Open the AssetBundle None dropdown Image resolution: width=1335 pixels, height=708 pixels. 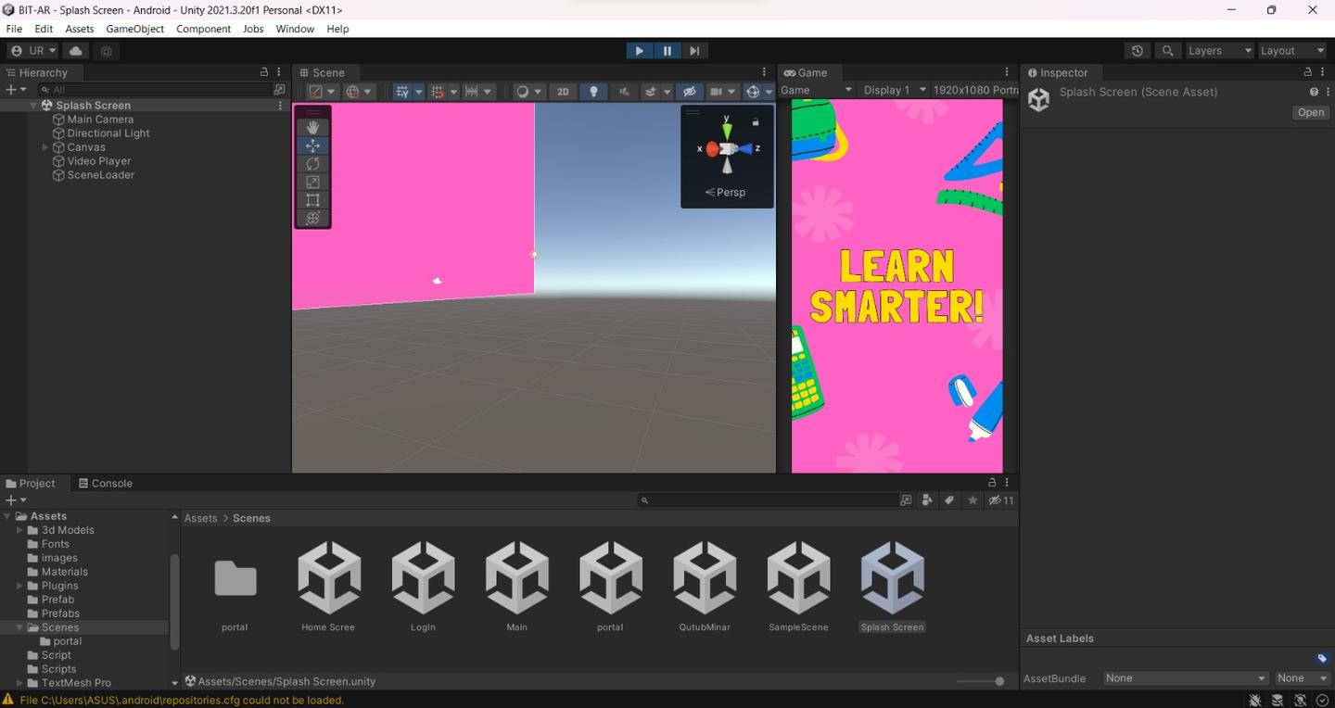pyautogui.click(x=1185, y=678)
